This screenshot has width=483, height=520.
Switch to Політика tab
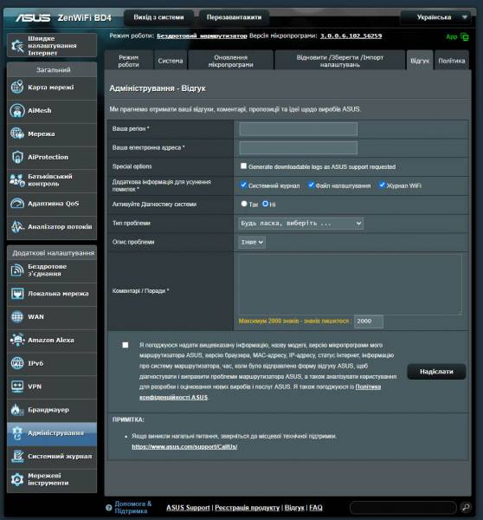452,61
